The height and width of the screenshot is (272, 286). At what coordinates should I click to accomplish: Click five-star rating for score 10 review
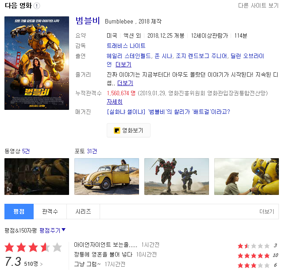pyautogui.click(x=254, y=256)
